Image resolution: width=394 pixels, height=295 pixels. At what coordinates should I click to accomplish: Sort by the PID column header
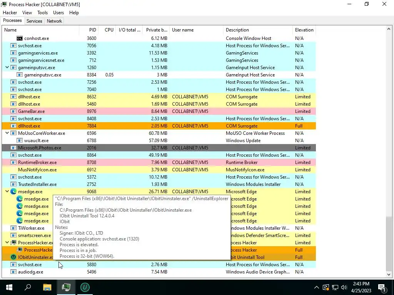coord(89,30)
